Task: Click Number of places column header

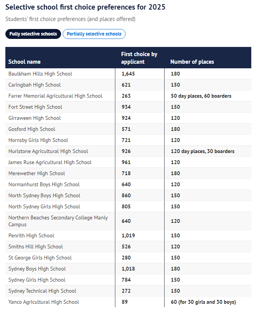Action: [192, 62]
